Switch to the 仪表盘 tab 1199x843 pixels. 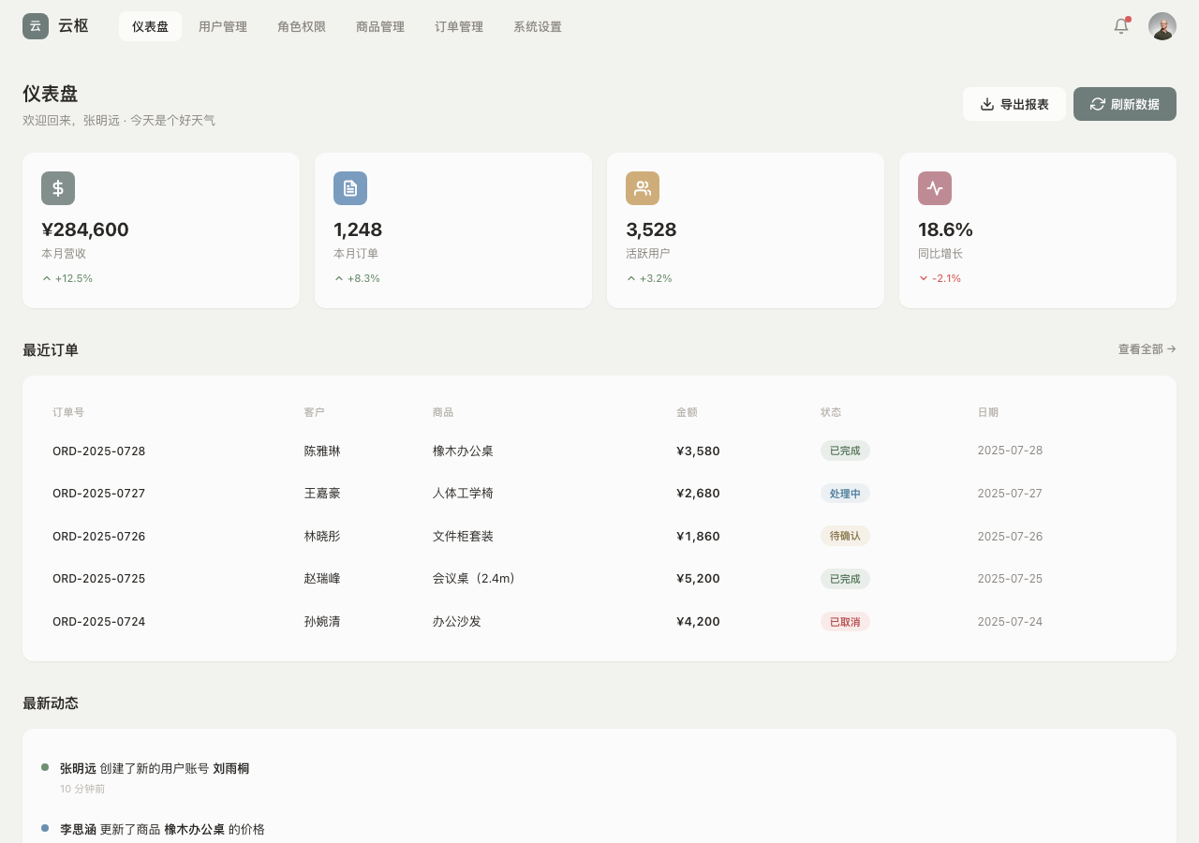pos(150,26)
